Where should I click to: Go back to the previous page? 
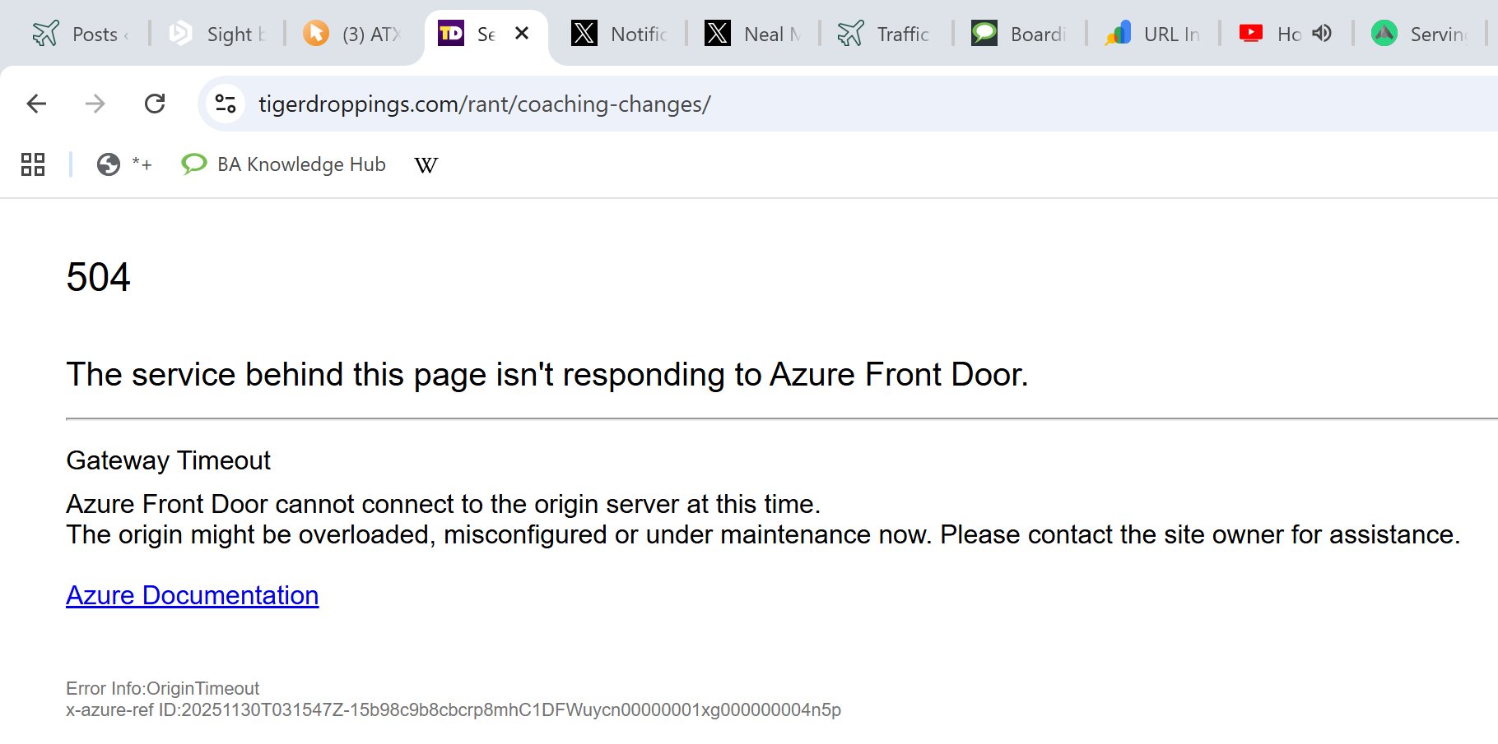(36, 104)
